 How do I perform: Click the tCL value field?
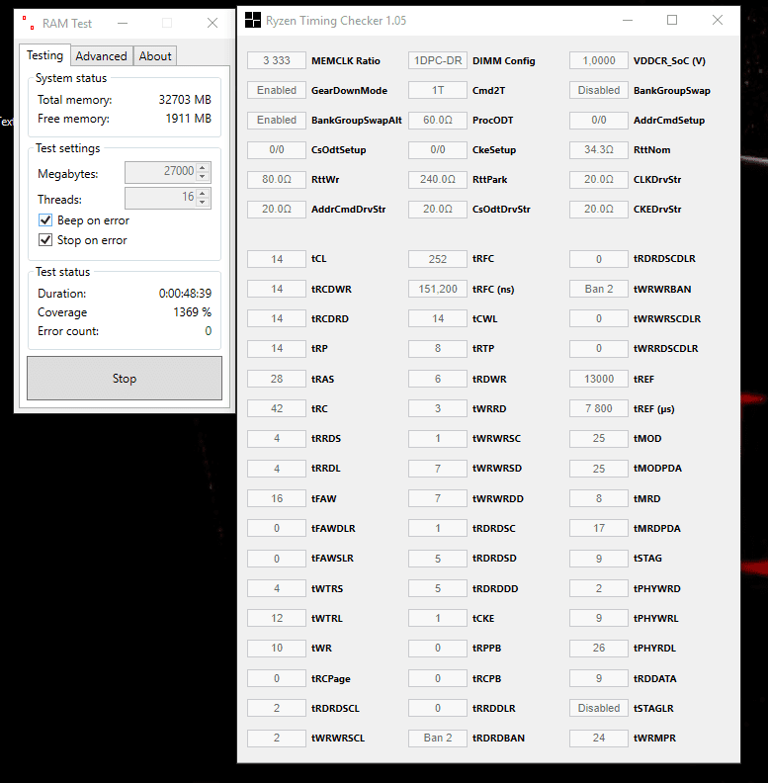click(277, 259)
